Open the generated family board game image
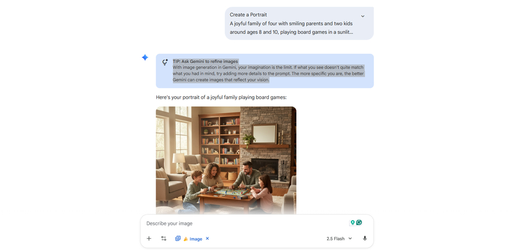The height and width of the screenshot is (250, 512). pyautogui.click(x=226, y=160)
